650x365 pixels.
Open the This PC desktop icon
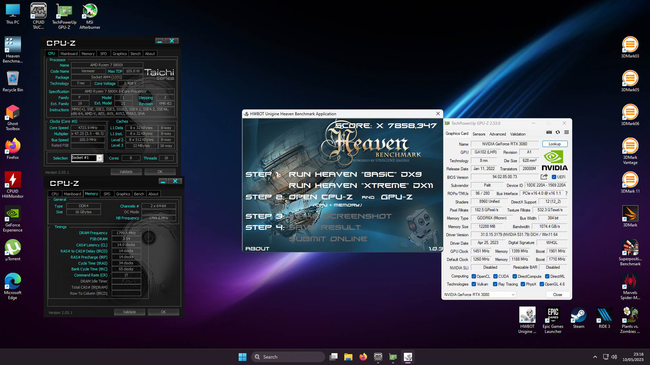coord(13,14)
